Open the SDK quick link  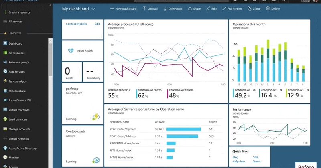click(x=256, y=157)
